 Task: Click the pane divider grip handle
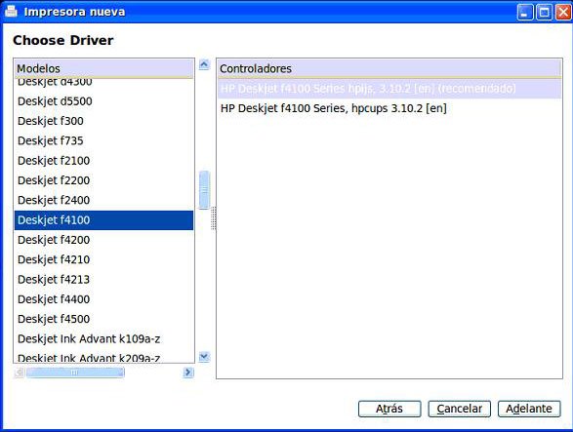click(214, 218)
